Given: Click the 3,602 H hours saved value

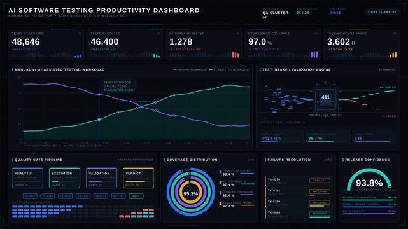Looking at the screenshot, I should [341, 42].
